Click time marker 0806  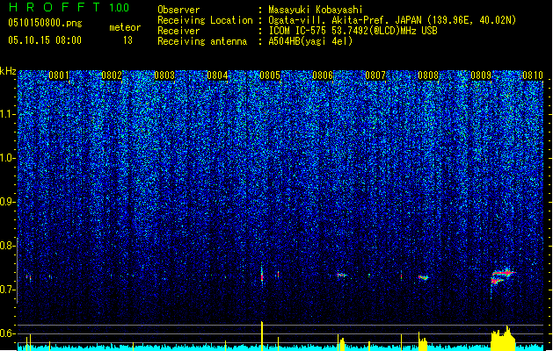pyautogui.click(x=323, y=75)
